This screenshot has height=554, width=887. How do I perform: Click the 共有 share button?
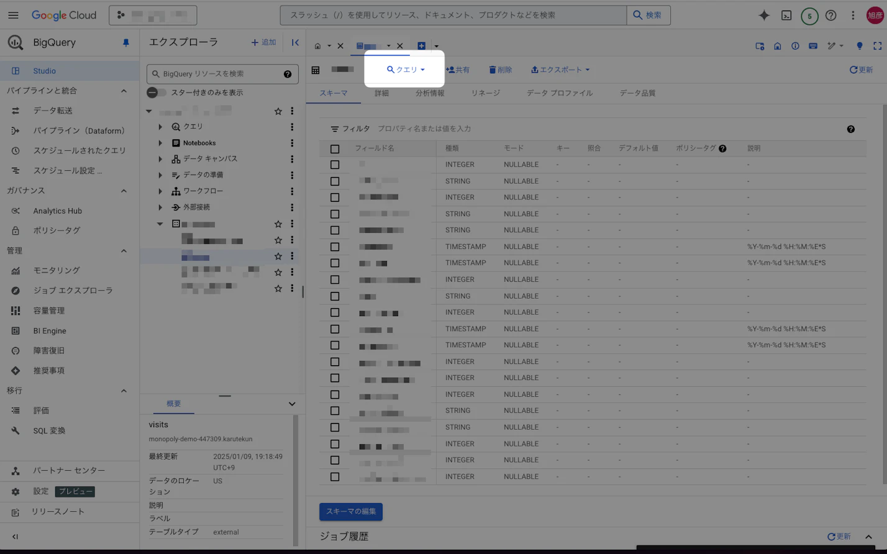tap(458, 70)
